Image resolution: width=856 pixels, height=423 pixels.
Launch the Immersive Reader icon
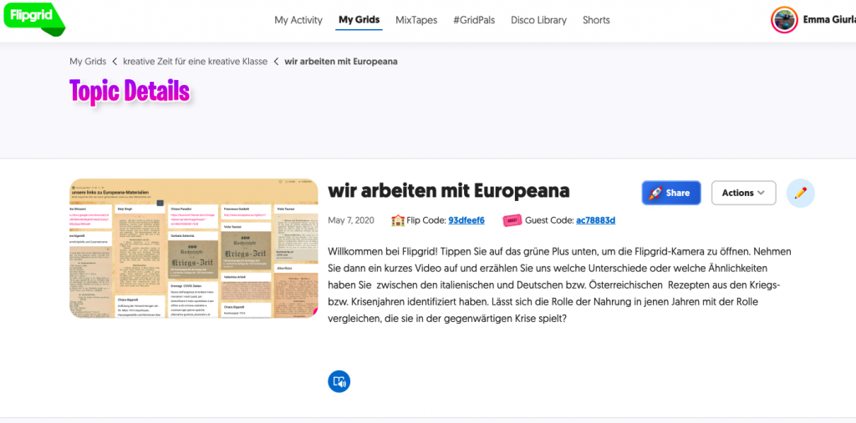[339, 381]
